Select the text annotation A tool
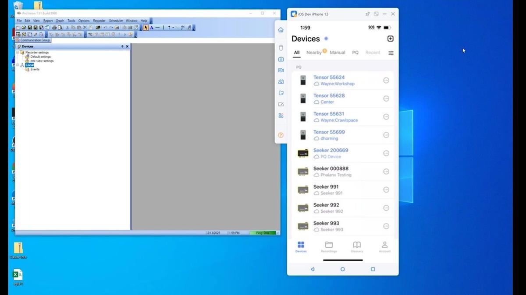Viewport: 526px width, 295px height. [152, 28]
